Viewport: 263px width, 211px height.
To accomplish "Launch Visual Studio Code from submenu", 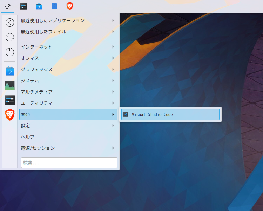I will [170, 114].
